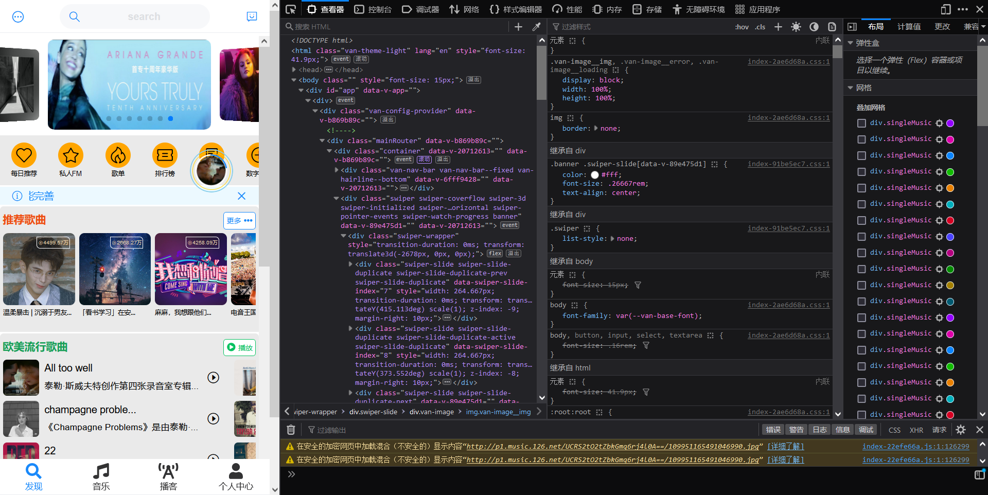The image size is (988, 495).
Task: Open the devtools more options ellipsis
Action: point(963,9)
